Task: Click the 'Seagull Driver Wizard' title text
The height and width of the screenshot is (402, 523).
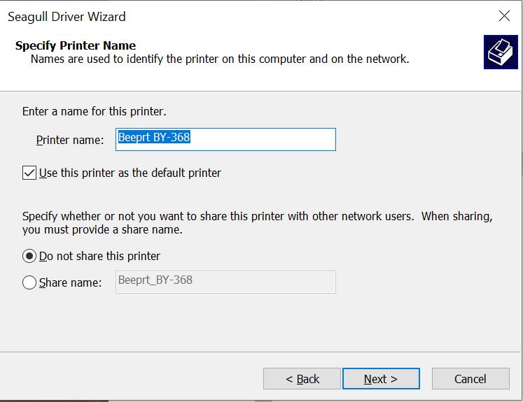Action: [67, 17]
